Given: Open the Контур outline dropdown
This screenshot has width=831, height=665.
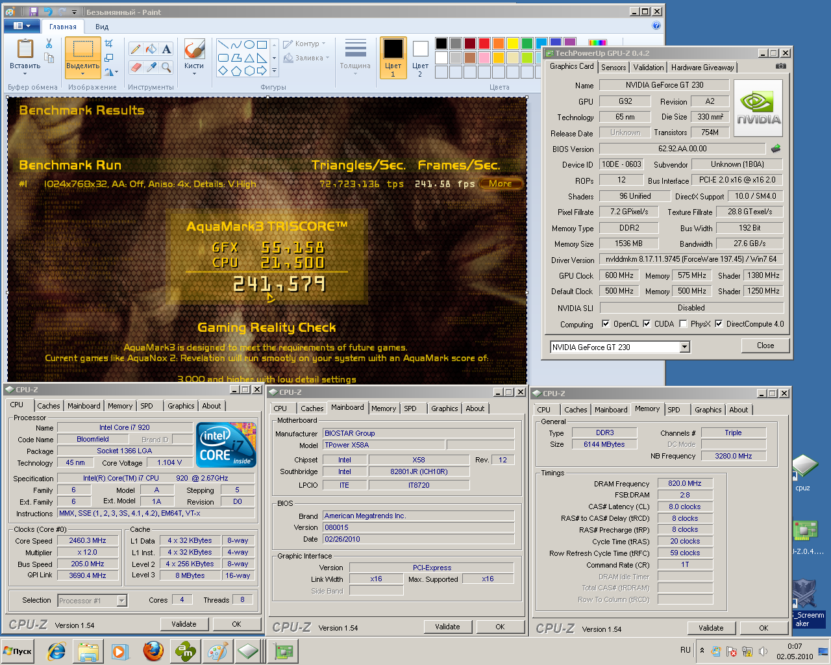Looking at the screenshot, I should 304,44.
